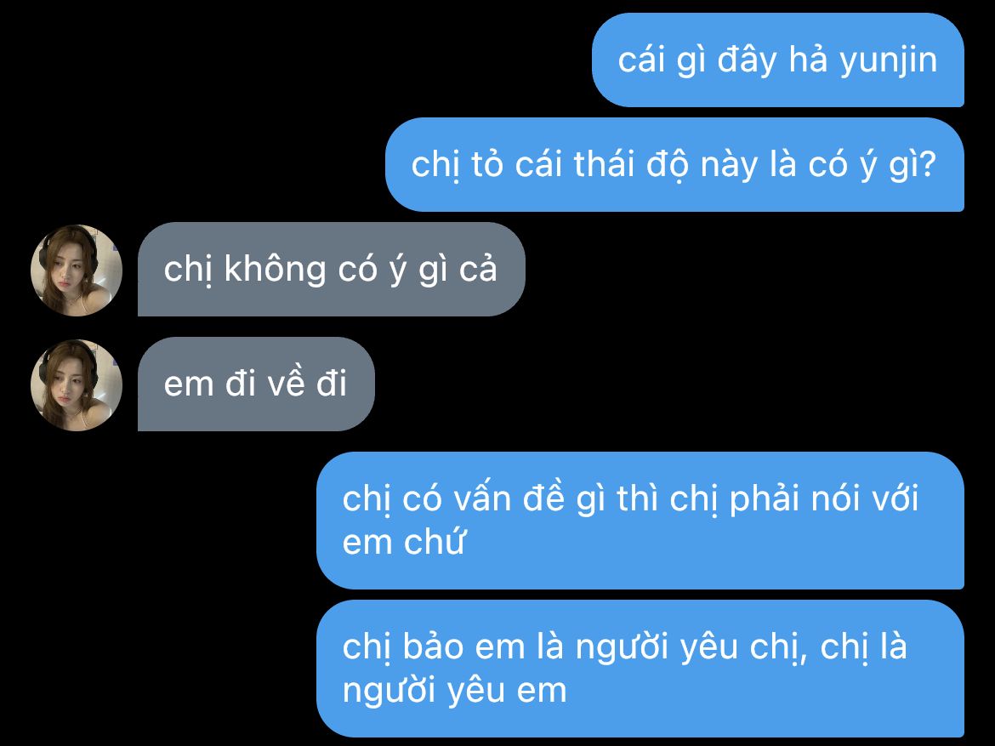Click the question mark ending "có ý gì?"
This screenshot has width=995, height=746.
pos(928,165)
